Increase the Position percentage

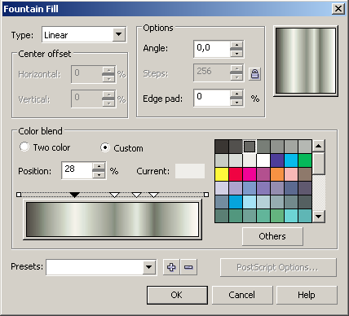(99, 166)
